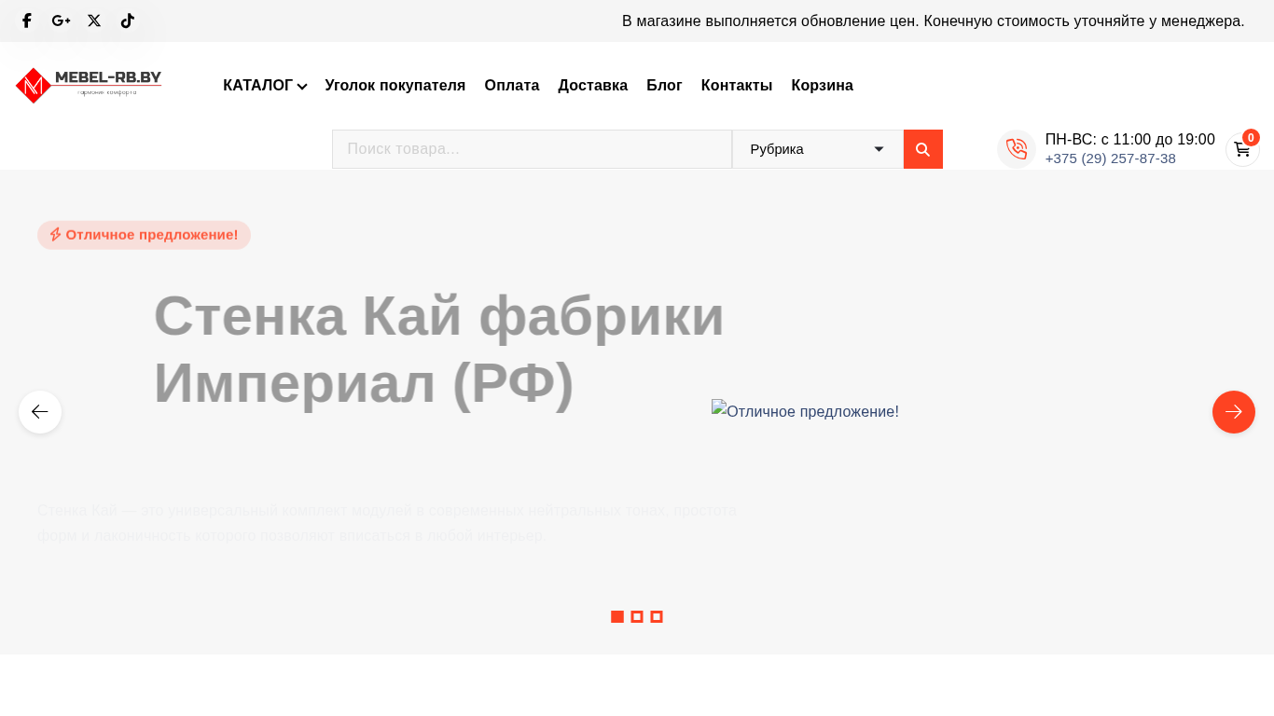1274x716 pixels.
Task: Go to previous slide with left arrow
Action: (x=40, y=412)
